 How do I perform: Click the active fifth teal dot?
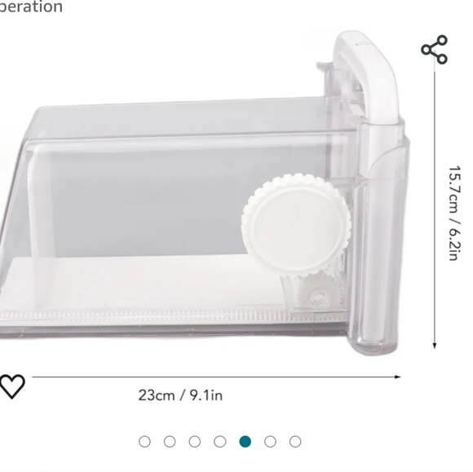tap(245, 442)
